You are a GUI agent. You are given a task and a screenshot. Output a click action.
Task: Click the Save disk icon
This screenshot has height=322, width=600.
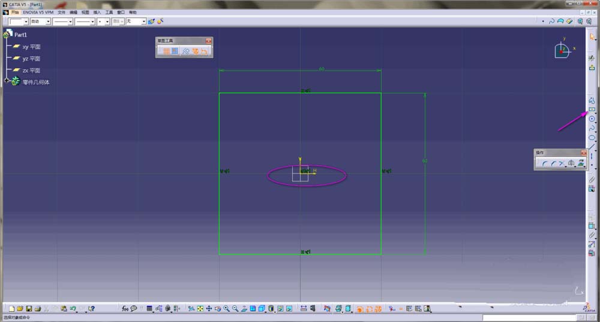29,309
